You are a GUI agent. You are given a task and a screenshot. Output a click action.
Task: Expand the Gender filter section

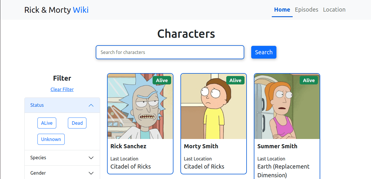tap(62, 173)
